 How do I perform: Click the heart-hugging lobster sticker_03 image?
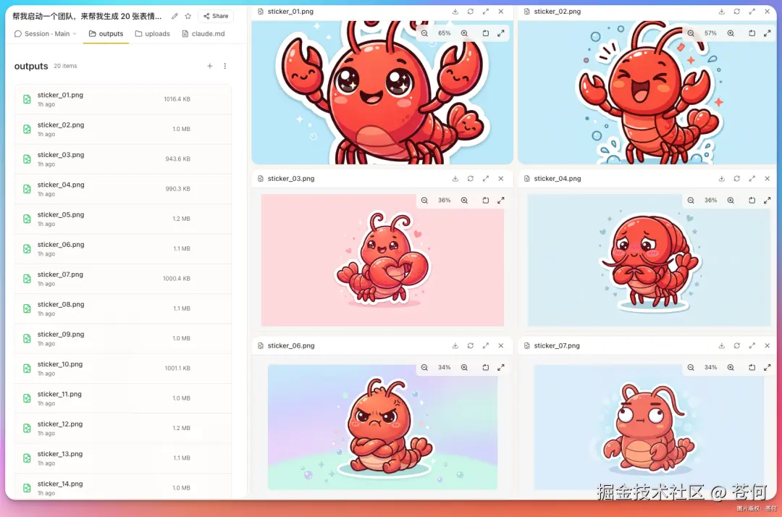coord(382,260)
